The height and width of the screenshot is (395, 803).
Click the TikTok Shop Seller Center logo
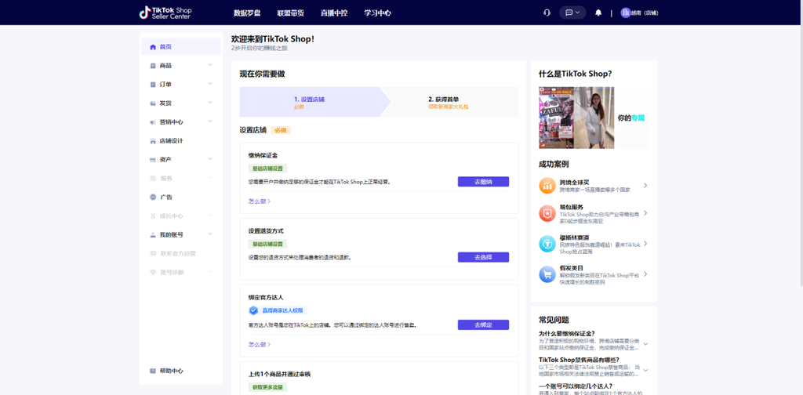click(x=165, y=13)
